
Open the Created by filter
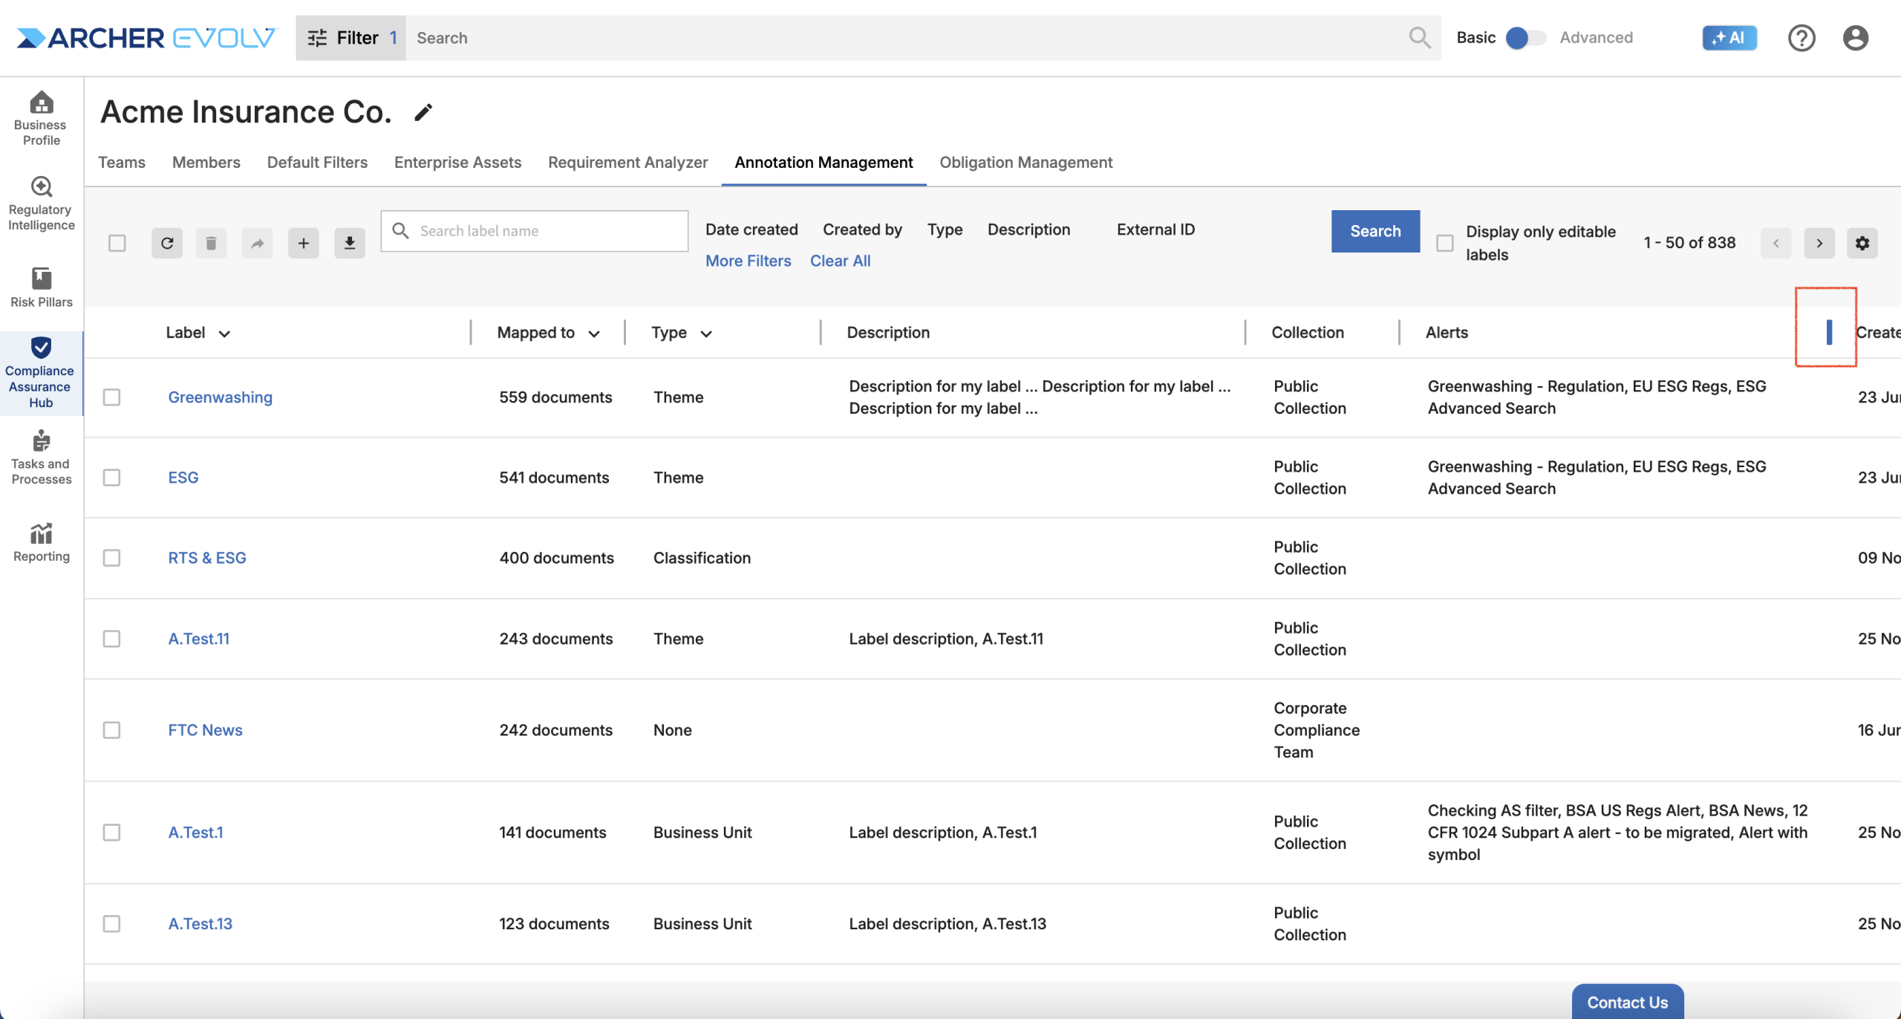coord(862,229)
